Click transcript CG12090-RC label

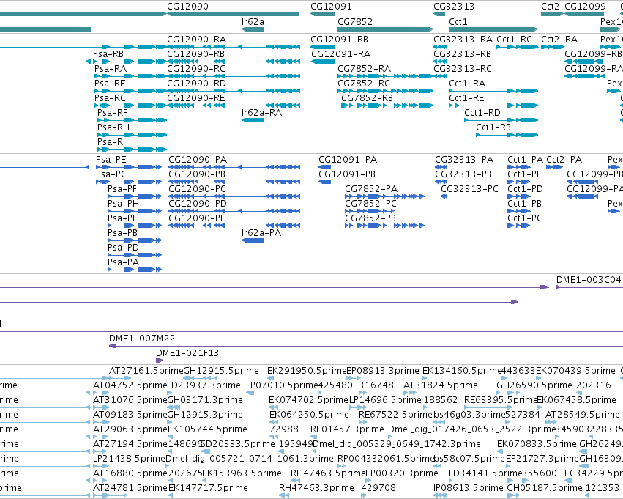coord(196,69)
